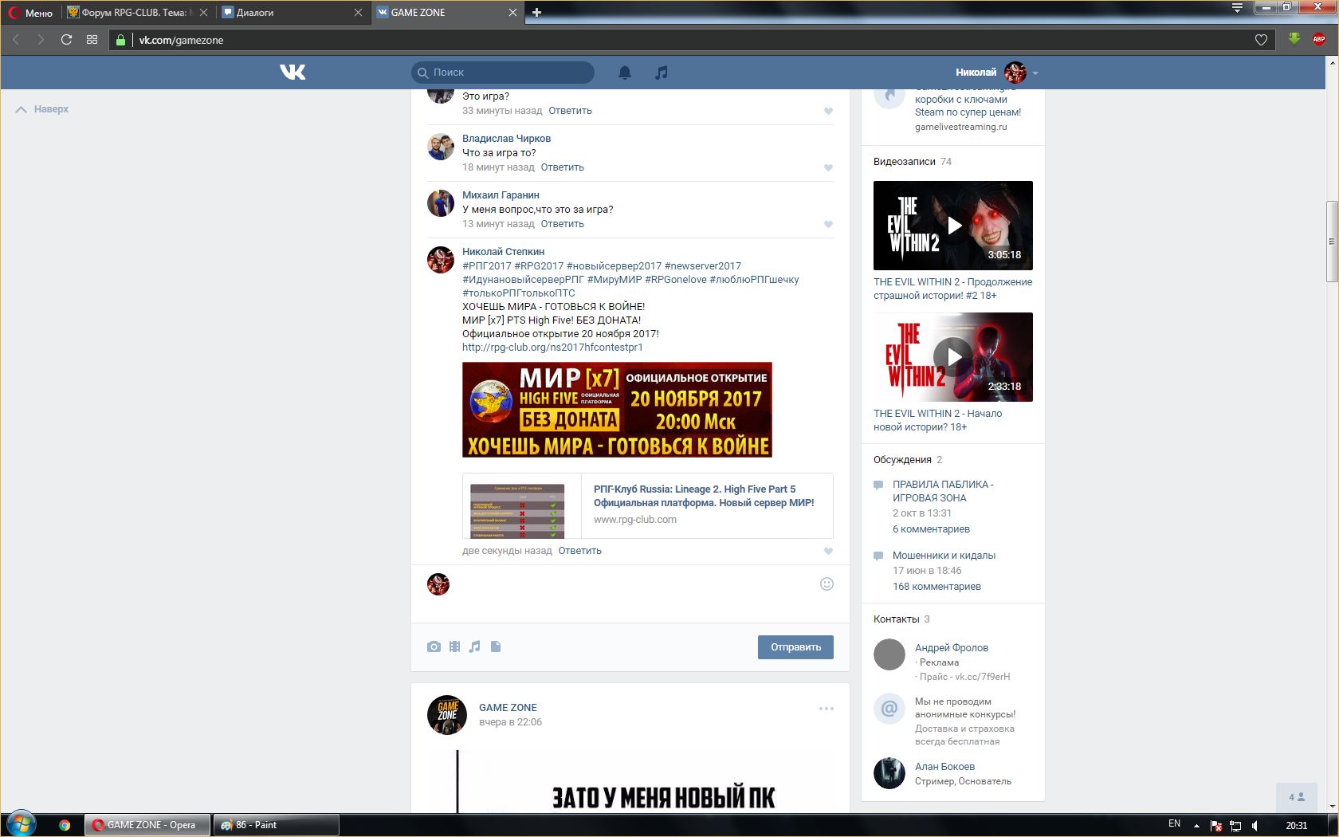
Task: Go to top with Наверх button
Action: 42,109
